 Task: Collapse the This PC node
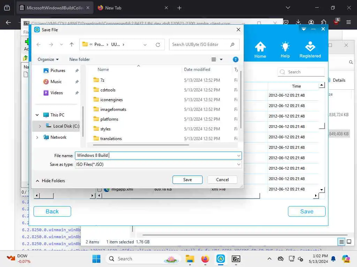(x=37, y=115)
